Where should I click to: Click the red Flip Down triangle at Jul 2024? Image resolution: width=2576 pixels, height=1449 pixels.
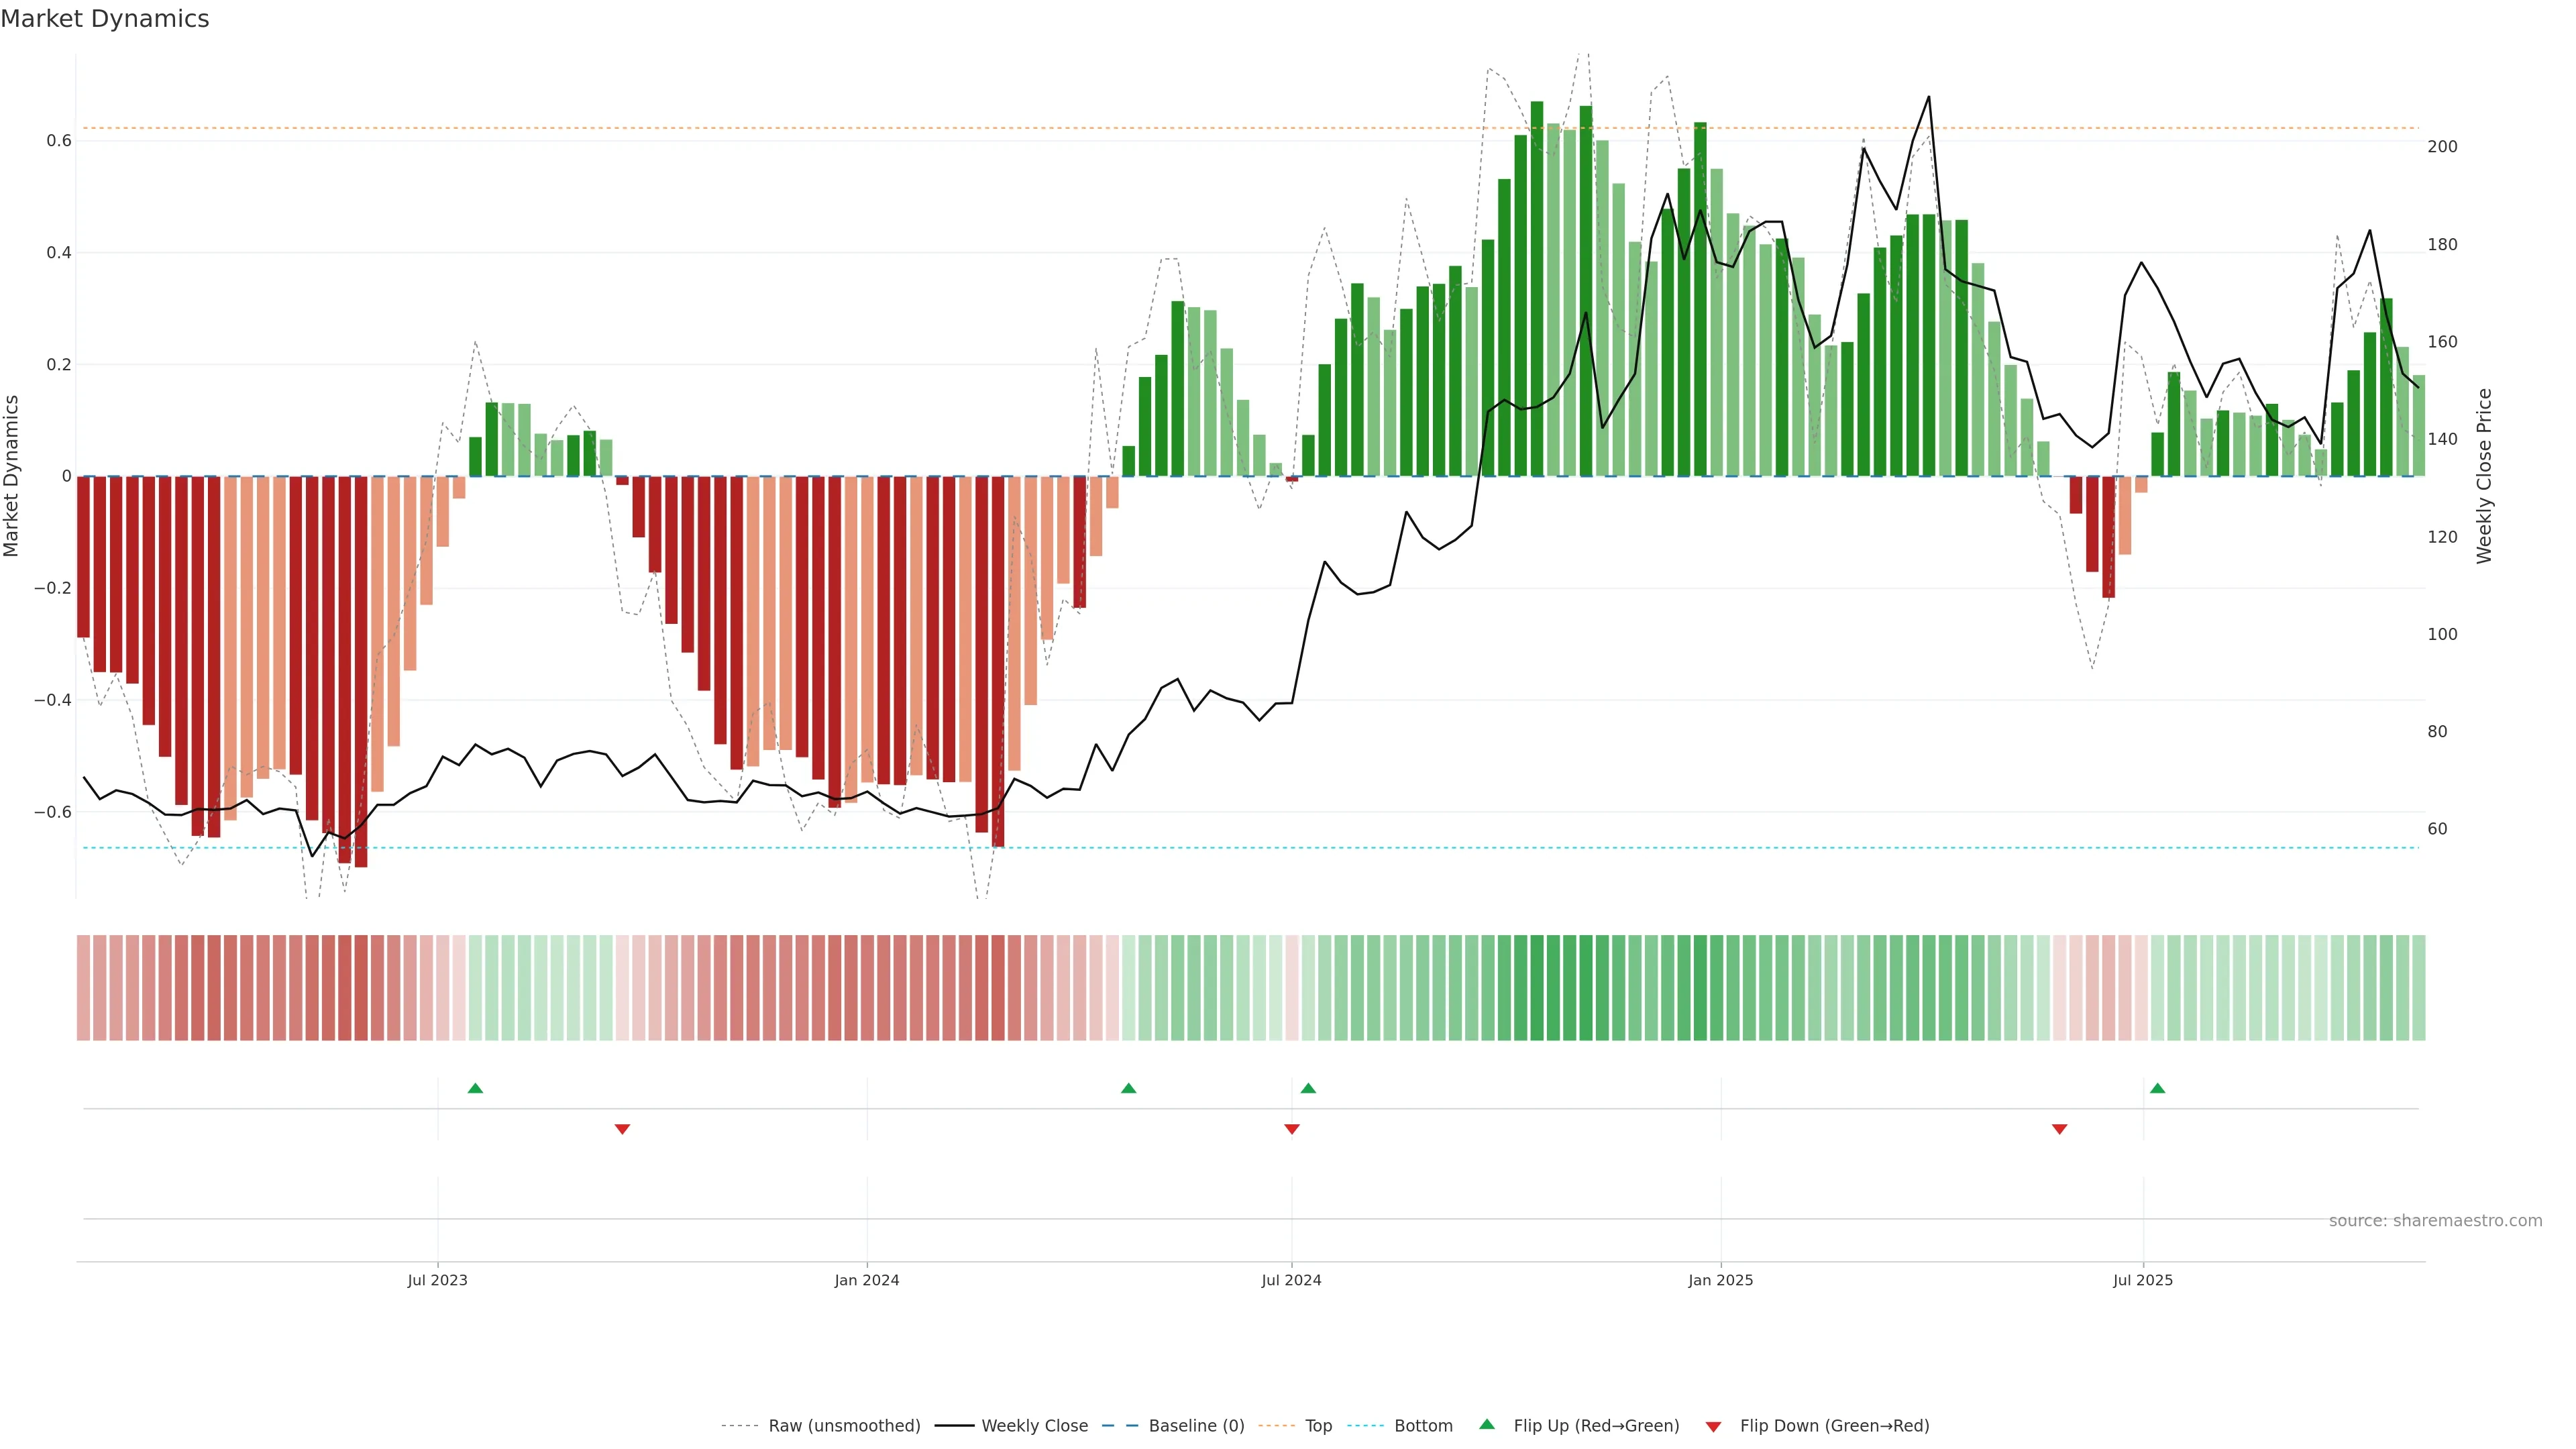click(x=1291, y=1129)
